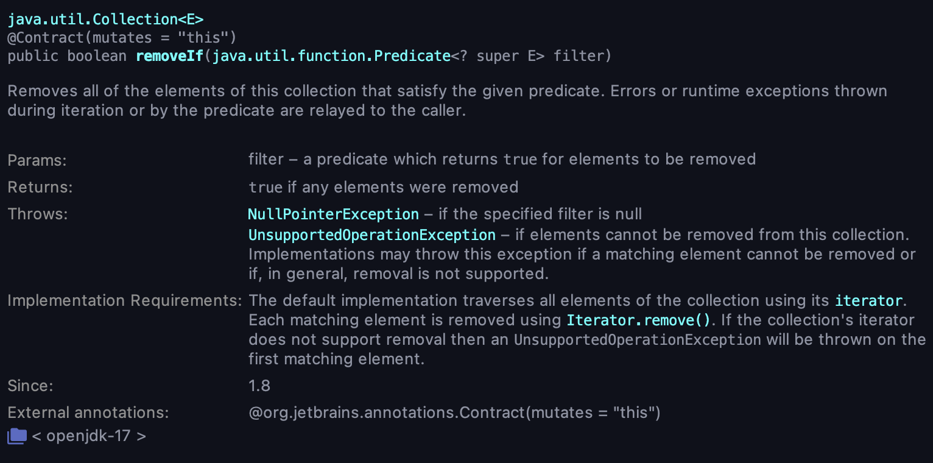Click the "public boolean" modifier text

tap(67, 57)
